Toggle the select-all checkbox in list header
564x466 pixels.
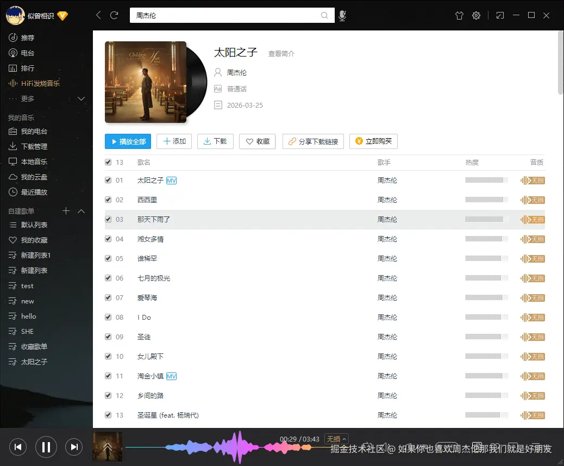(x=108, y=161)
